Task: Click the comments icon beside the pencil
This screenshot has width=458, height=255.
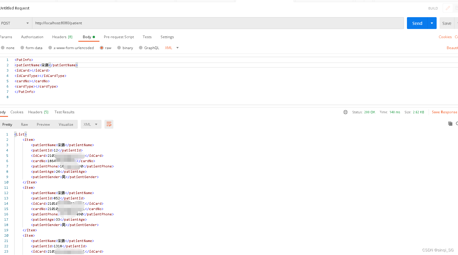Action: pyautogui.click(x=456, y=8)
